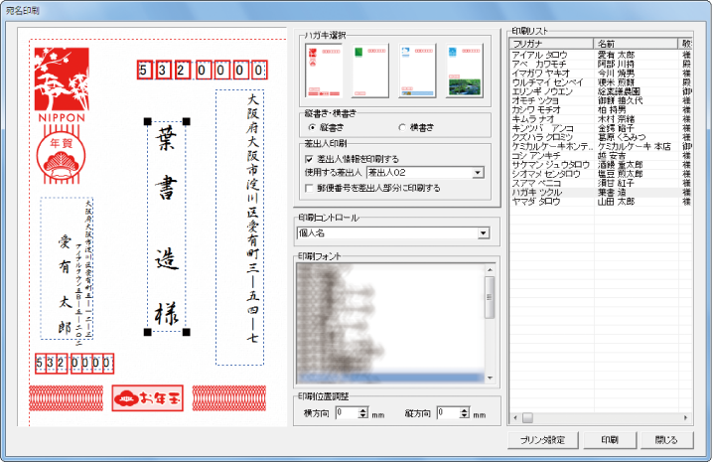
Task: Select the red New Year postcard template
Action: click(326, 70)
